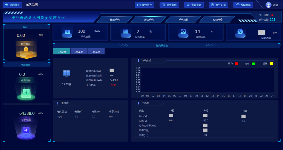Switch to the 3#车棚 tab
Image resolution: width=283 pixels, height=150 pixels.
96,52
